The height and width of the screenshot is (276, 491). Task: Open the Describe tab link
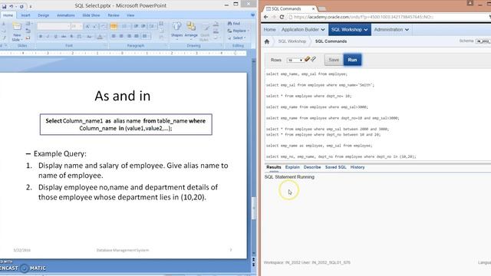[x=312, y=167]
